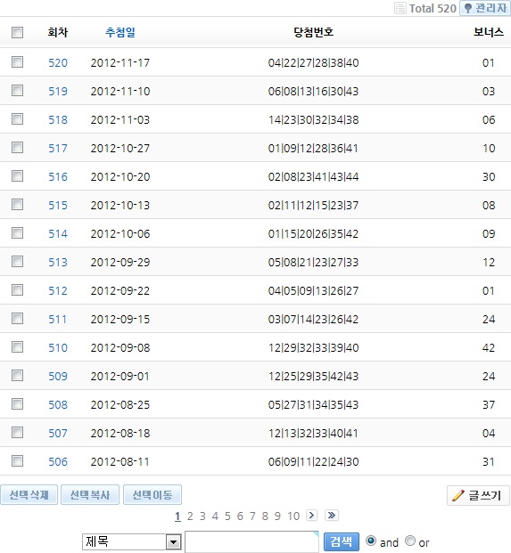Open round 508 link
The width and height of the screenshot is (511, 553).
(x=58, y=405)
